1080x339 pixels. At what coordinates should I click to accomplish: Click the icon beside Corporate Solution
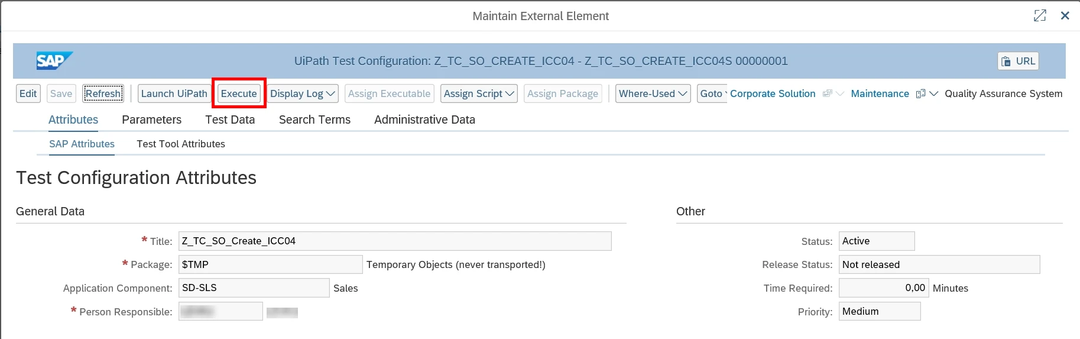coord(828,93)
